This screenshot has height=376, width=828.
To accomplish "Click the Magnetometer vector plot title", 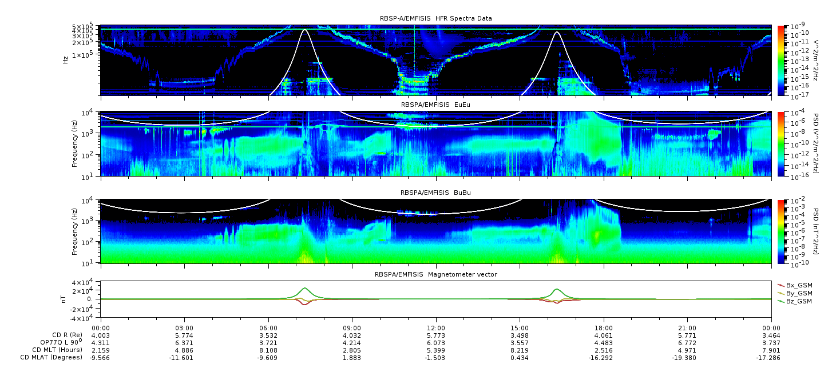I will pyautogui.click(x=436, y=274).
